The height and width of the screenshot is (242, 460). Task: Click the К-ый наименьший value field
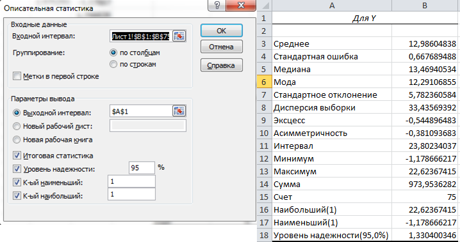[x=131, y=181]
